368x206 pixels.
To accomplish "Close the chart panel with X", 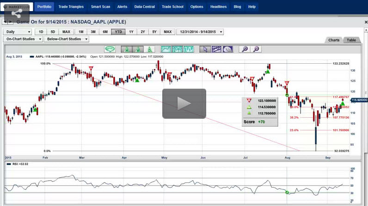I will click(x=366, y=22).
